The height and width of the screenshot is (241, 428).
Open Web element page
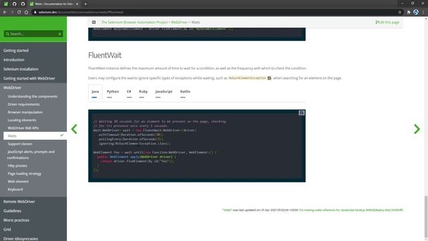click(18, 181)
